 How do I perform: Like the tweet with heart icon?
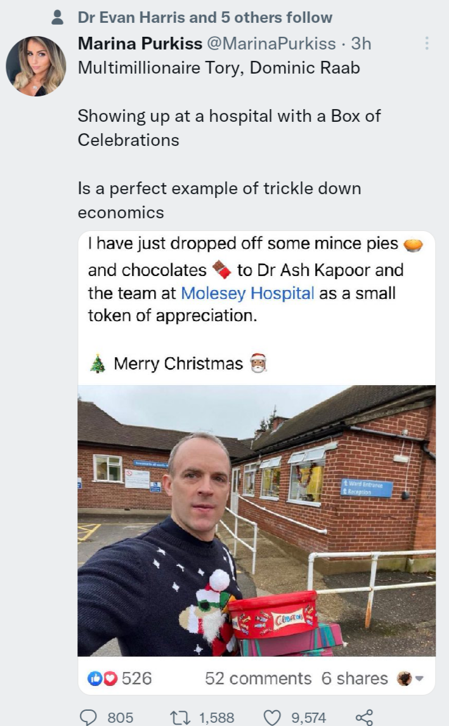272,717
